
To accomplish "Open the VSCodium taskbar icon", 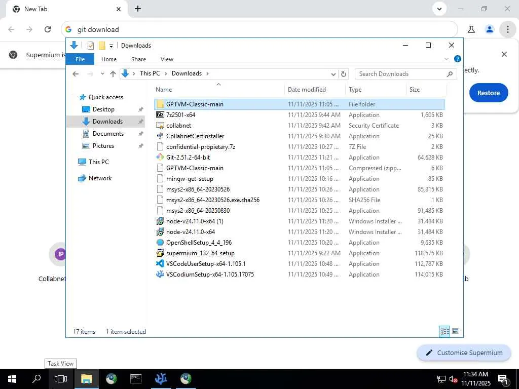I will (x=161, y=379).
